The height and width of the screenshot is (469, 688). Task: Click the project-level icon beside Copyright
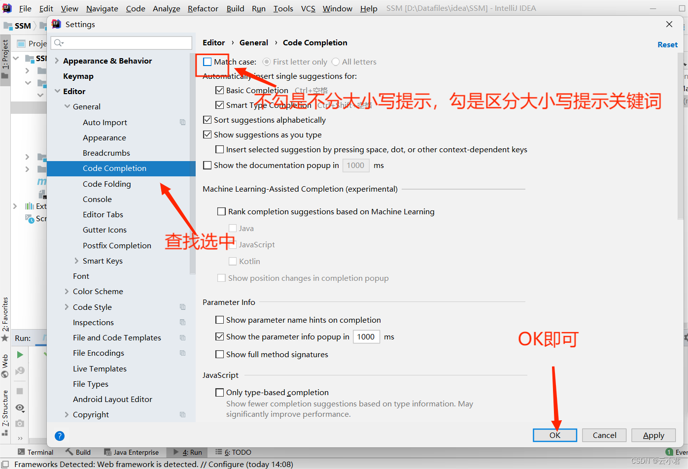(x=183, y=414)
